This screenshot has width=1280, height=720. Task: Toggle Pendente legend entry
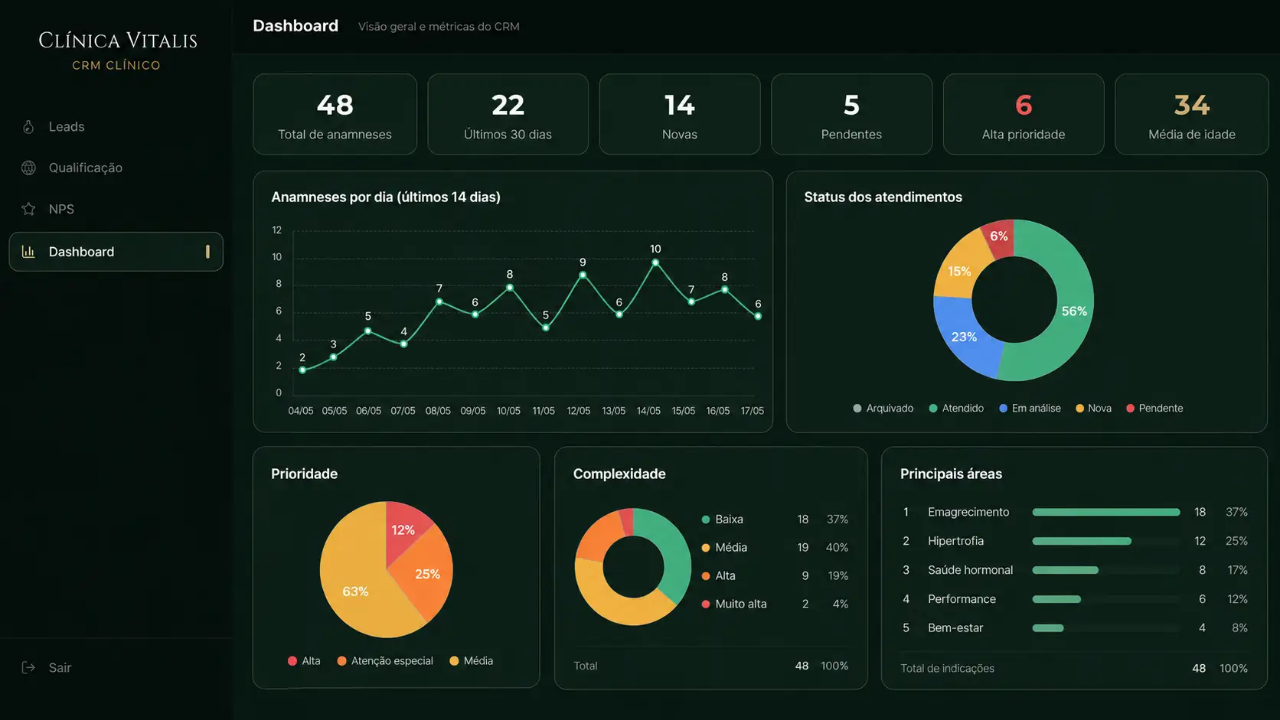(x=1154, y=409)
